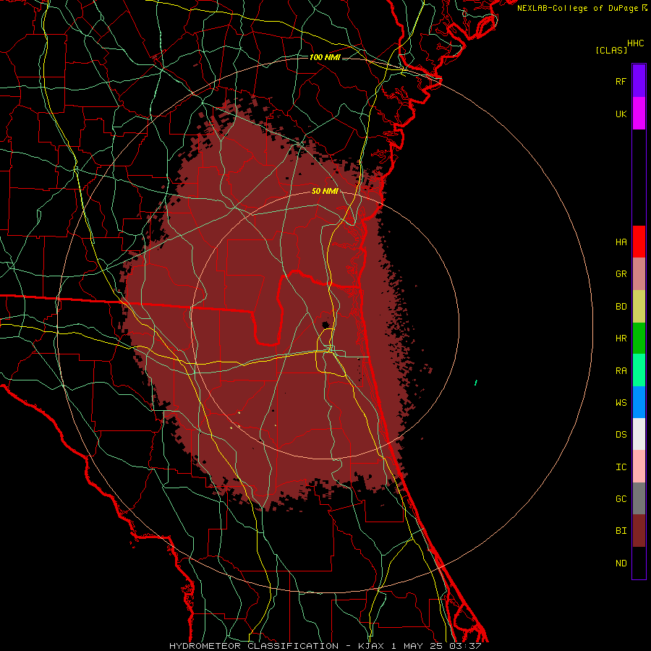Click the ND black legend swatch

tap(639, 563)
